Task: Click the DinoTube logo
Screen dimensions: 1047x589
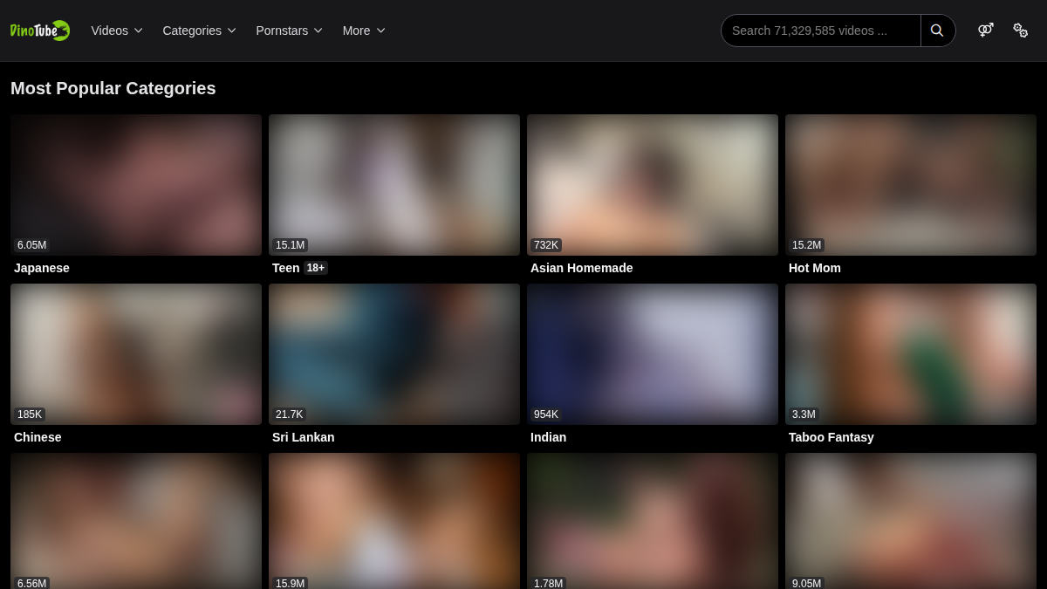Action: coord(40,31)
